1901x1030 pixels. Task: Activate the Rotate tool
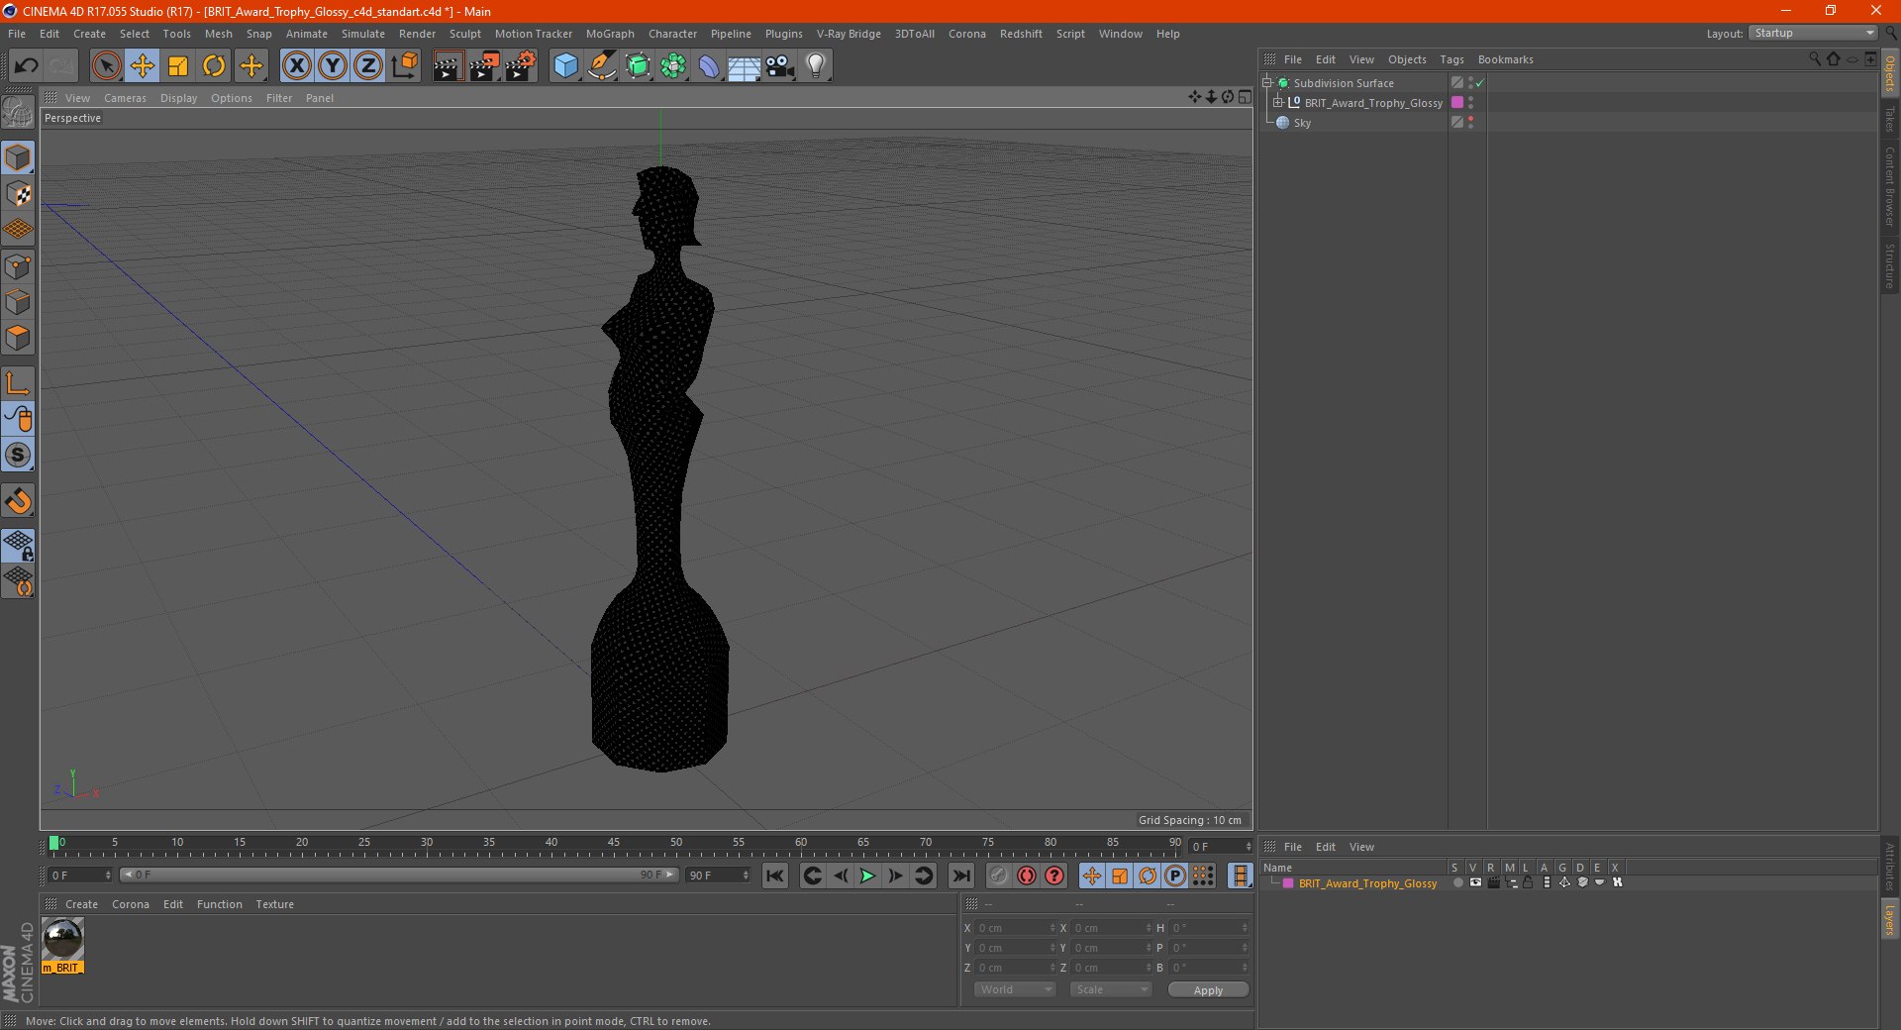(x=214, y=66)
